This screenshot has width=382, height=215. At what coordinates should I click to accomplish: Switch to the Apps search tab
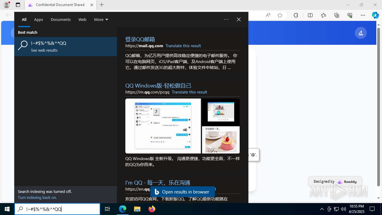[x=38, y=19]
